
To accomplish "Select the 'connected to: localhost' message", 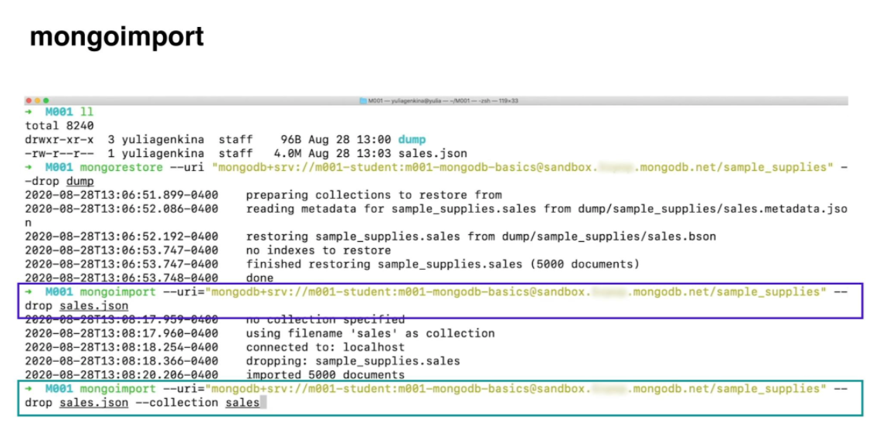I will click(325, 347).
